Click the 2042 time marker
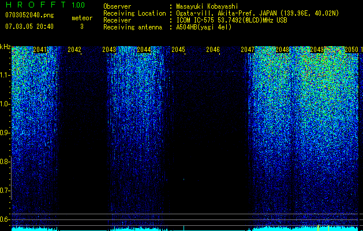Viewport: 363px width, 231px height. pyautogui.click(x=74, y=50)
